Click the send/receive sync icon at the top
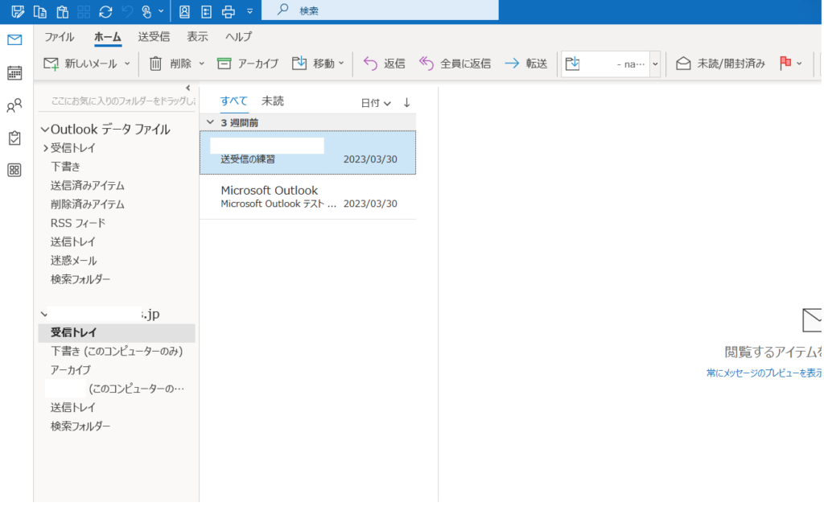This screenshot has height=519, width=824. pos(105,11)
